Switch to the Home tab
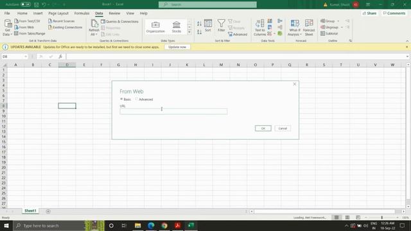Viewport: 411px width, 231px height. (22, 13)
